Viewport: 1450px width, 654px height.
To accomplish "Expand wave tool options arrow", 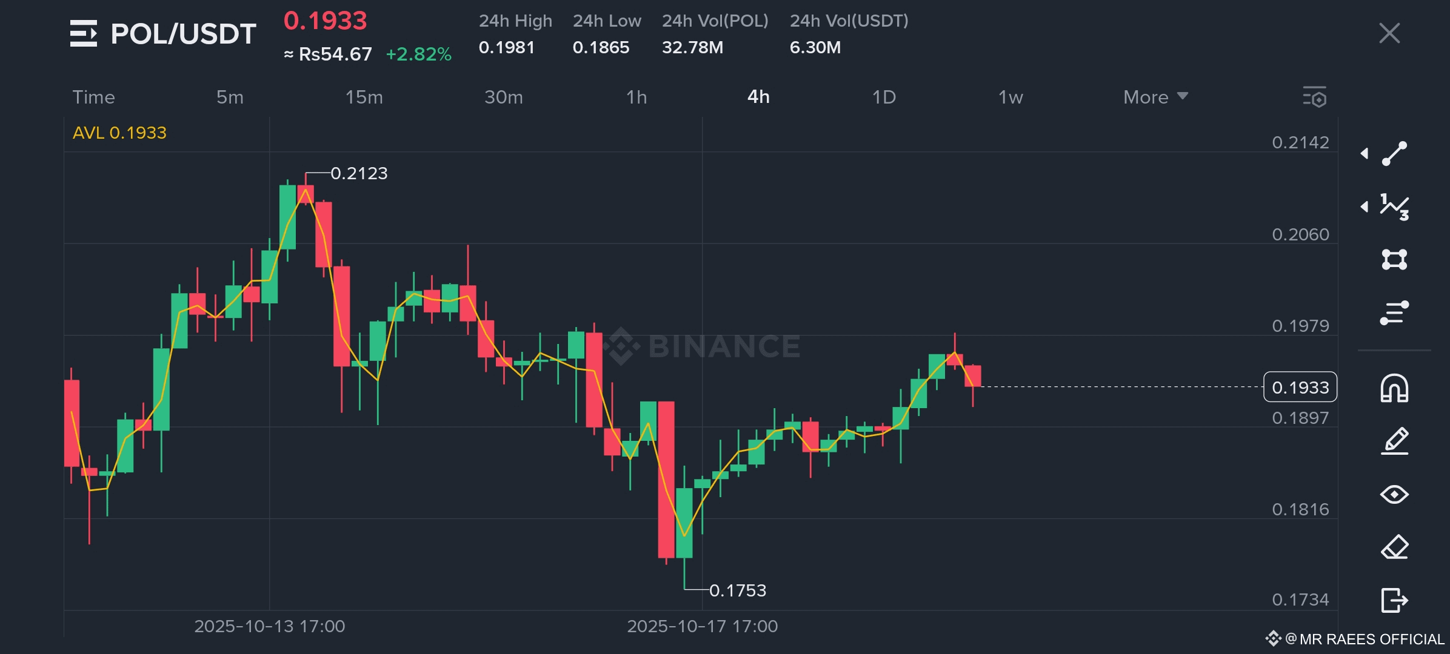I will (1365, 206).
